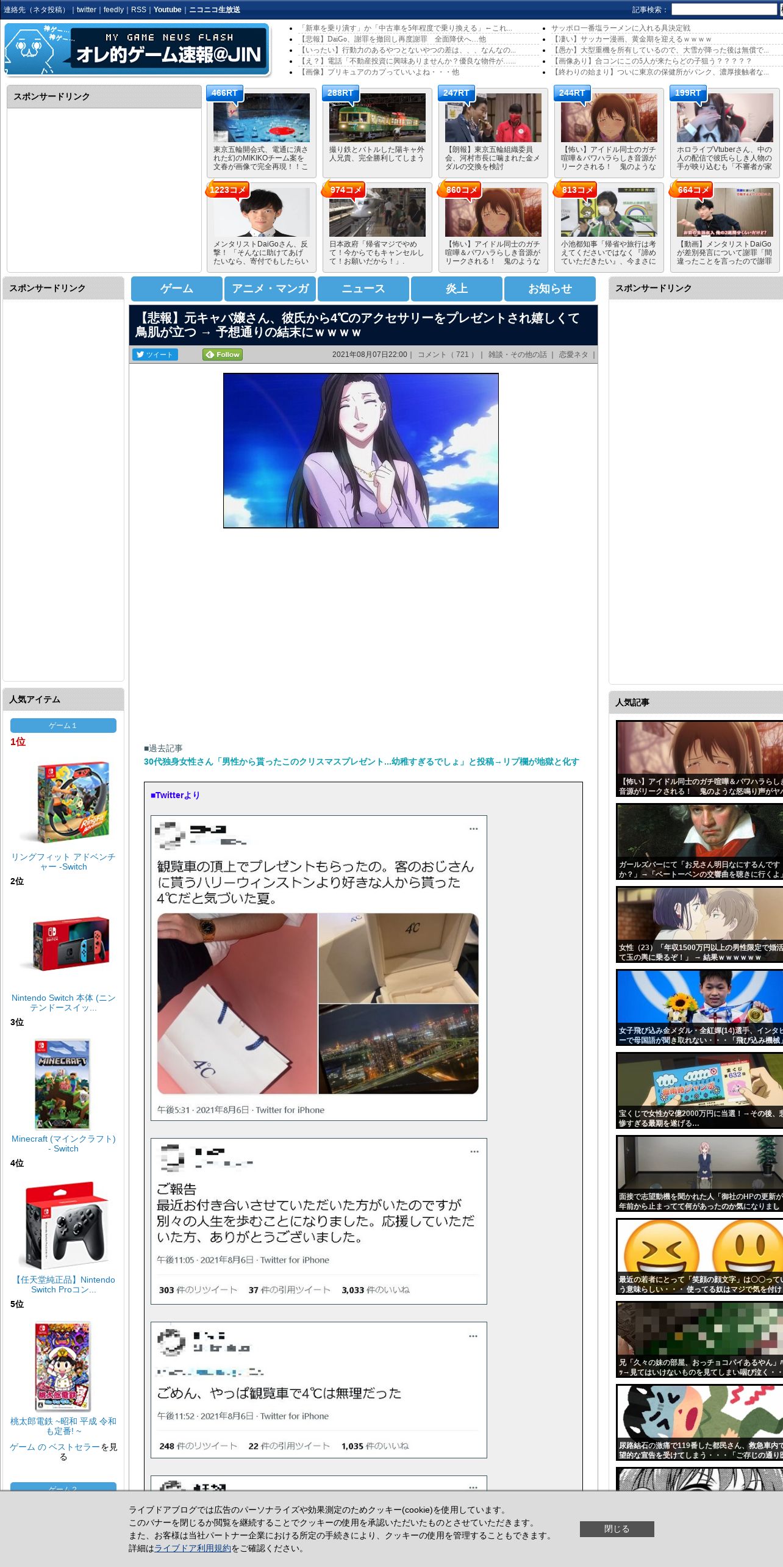Open options on first tweet (three dots)
This screenshot has width=783, height=1567.
[473, 829]
